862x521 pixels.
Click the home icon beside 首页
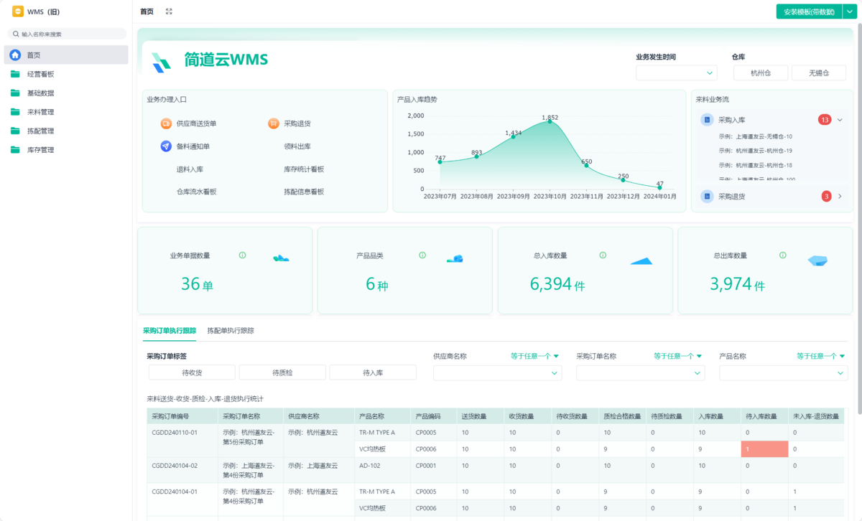coord(15,55)
